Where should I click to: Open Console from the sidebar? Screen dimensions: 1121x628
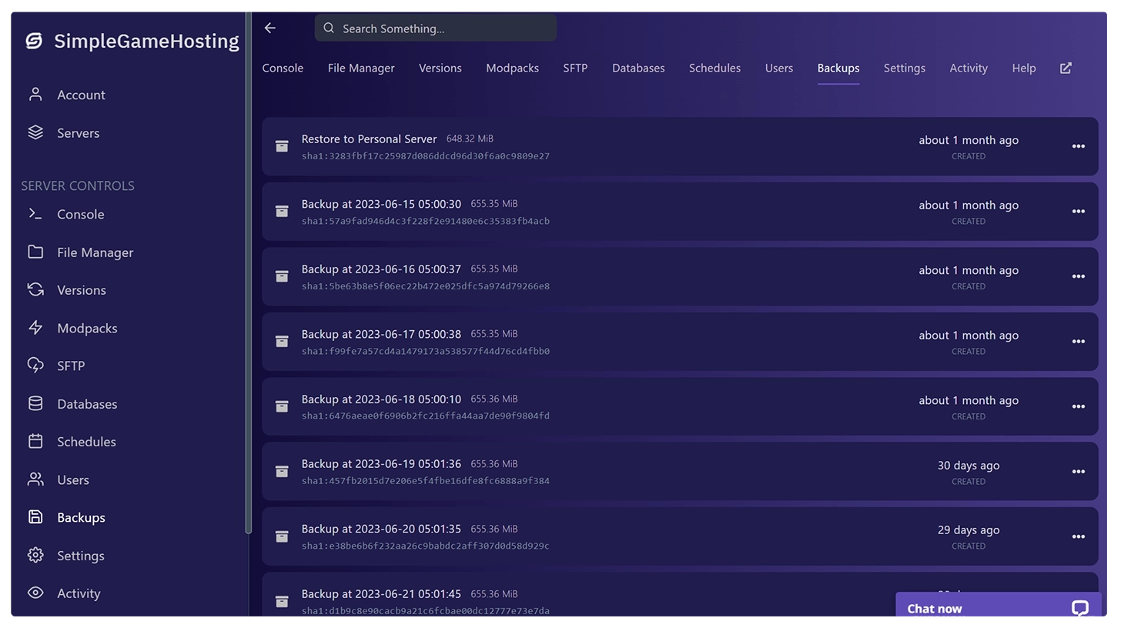click(x=80, y=214)
